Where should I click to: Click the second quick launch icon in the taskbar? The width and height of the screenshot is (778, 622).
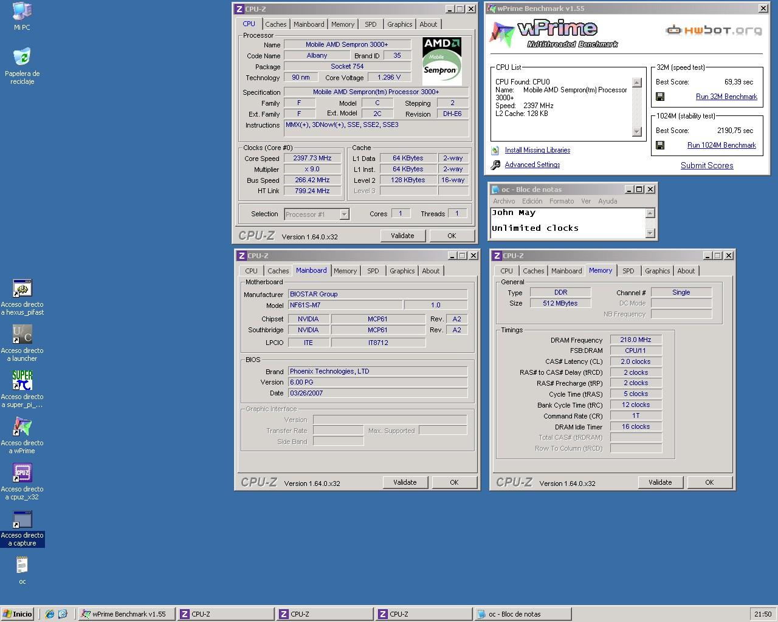pyautogui.click(x=63, y=614)
